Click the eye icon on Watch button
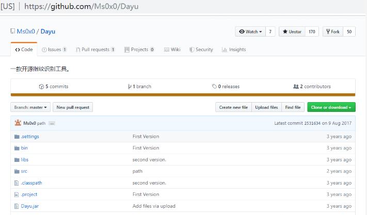The height and width of the screenshot is (215, 367). (x=242, y=31)
